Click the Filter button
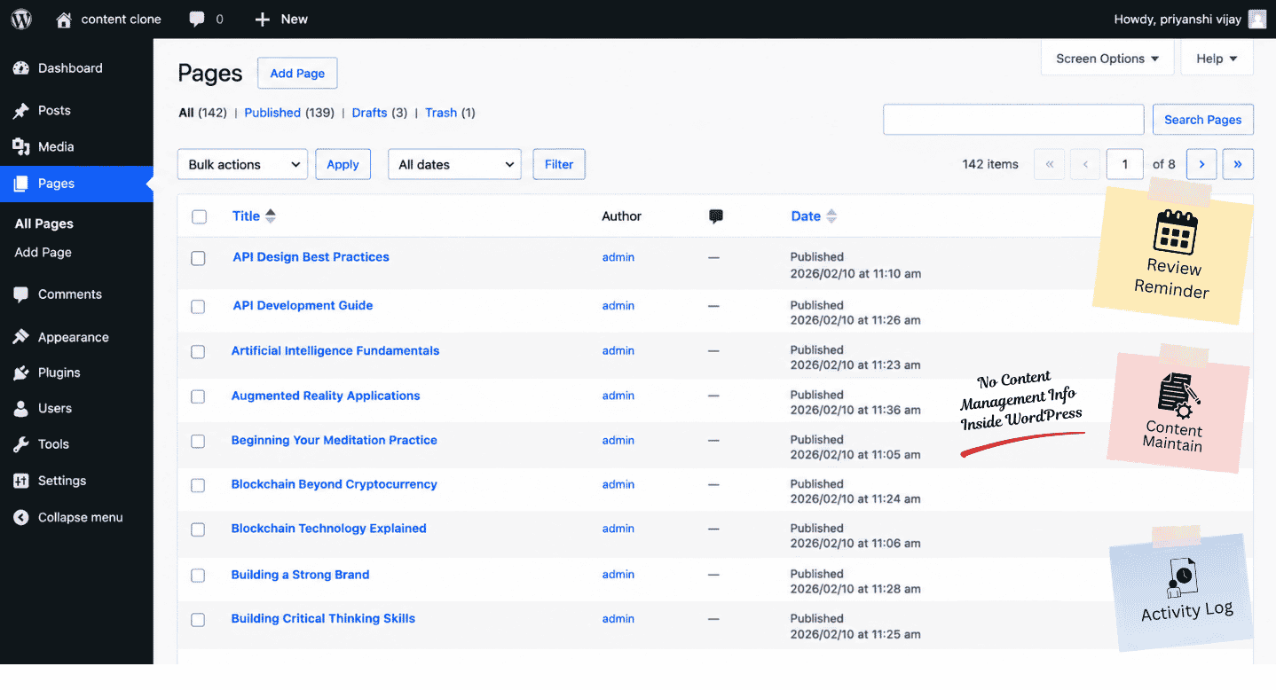 (559, 164)
